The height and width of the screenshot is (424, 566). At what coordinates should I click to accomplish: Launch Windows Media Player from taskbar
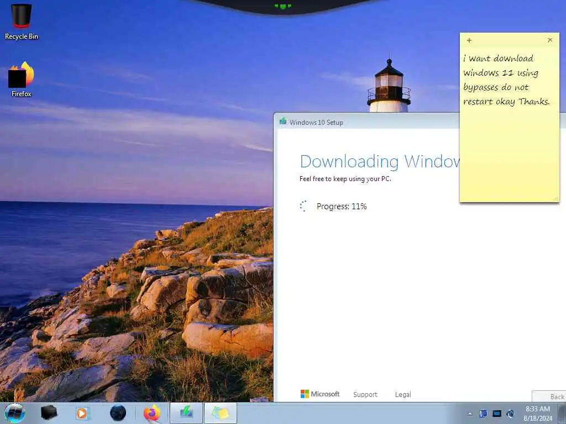[x=83, y=413]
